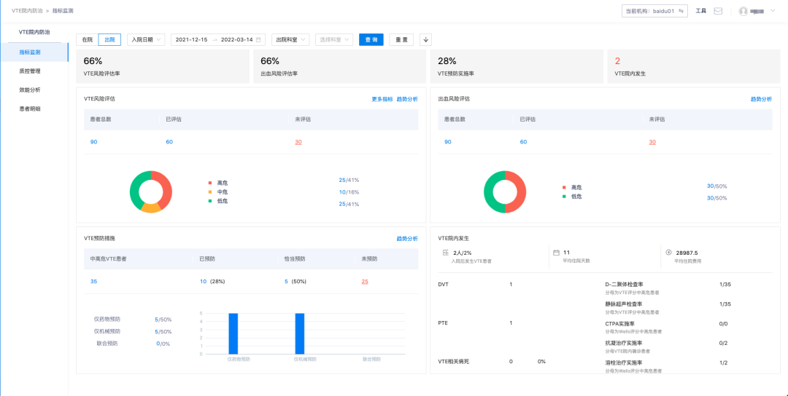The image size is (788, 396).
Task: Click 恰当预防 count 5
Action: click(286, 282)
